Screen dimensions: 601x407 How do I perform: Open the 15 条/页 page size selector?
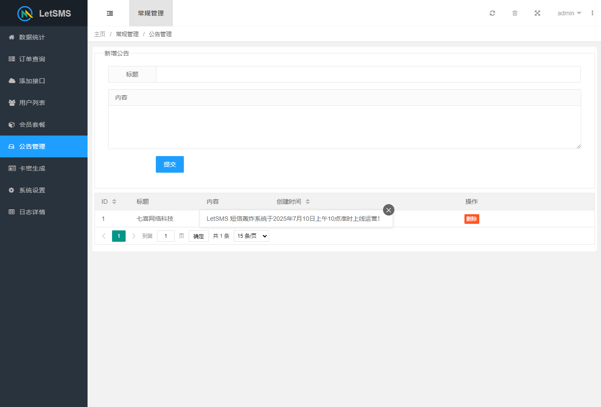pyautogui.click(x=251, y=236)
